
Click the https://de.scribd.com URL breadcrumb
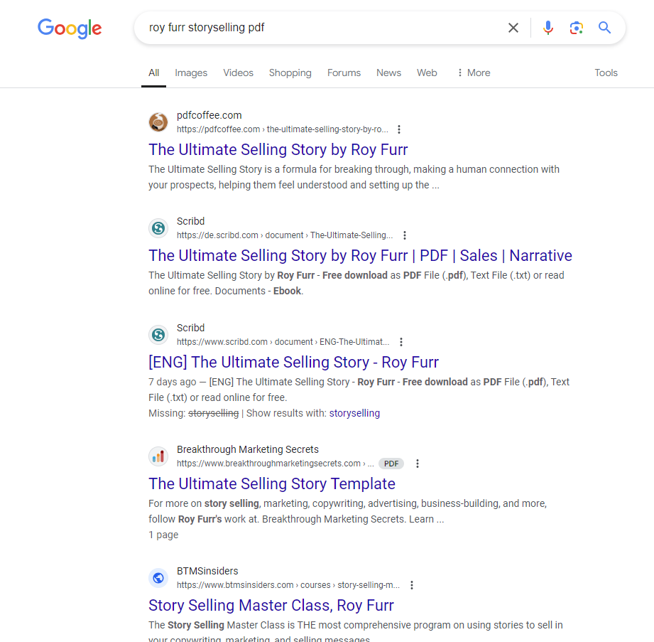285,235
